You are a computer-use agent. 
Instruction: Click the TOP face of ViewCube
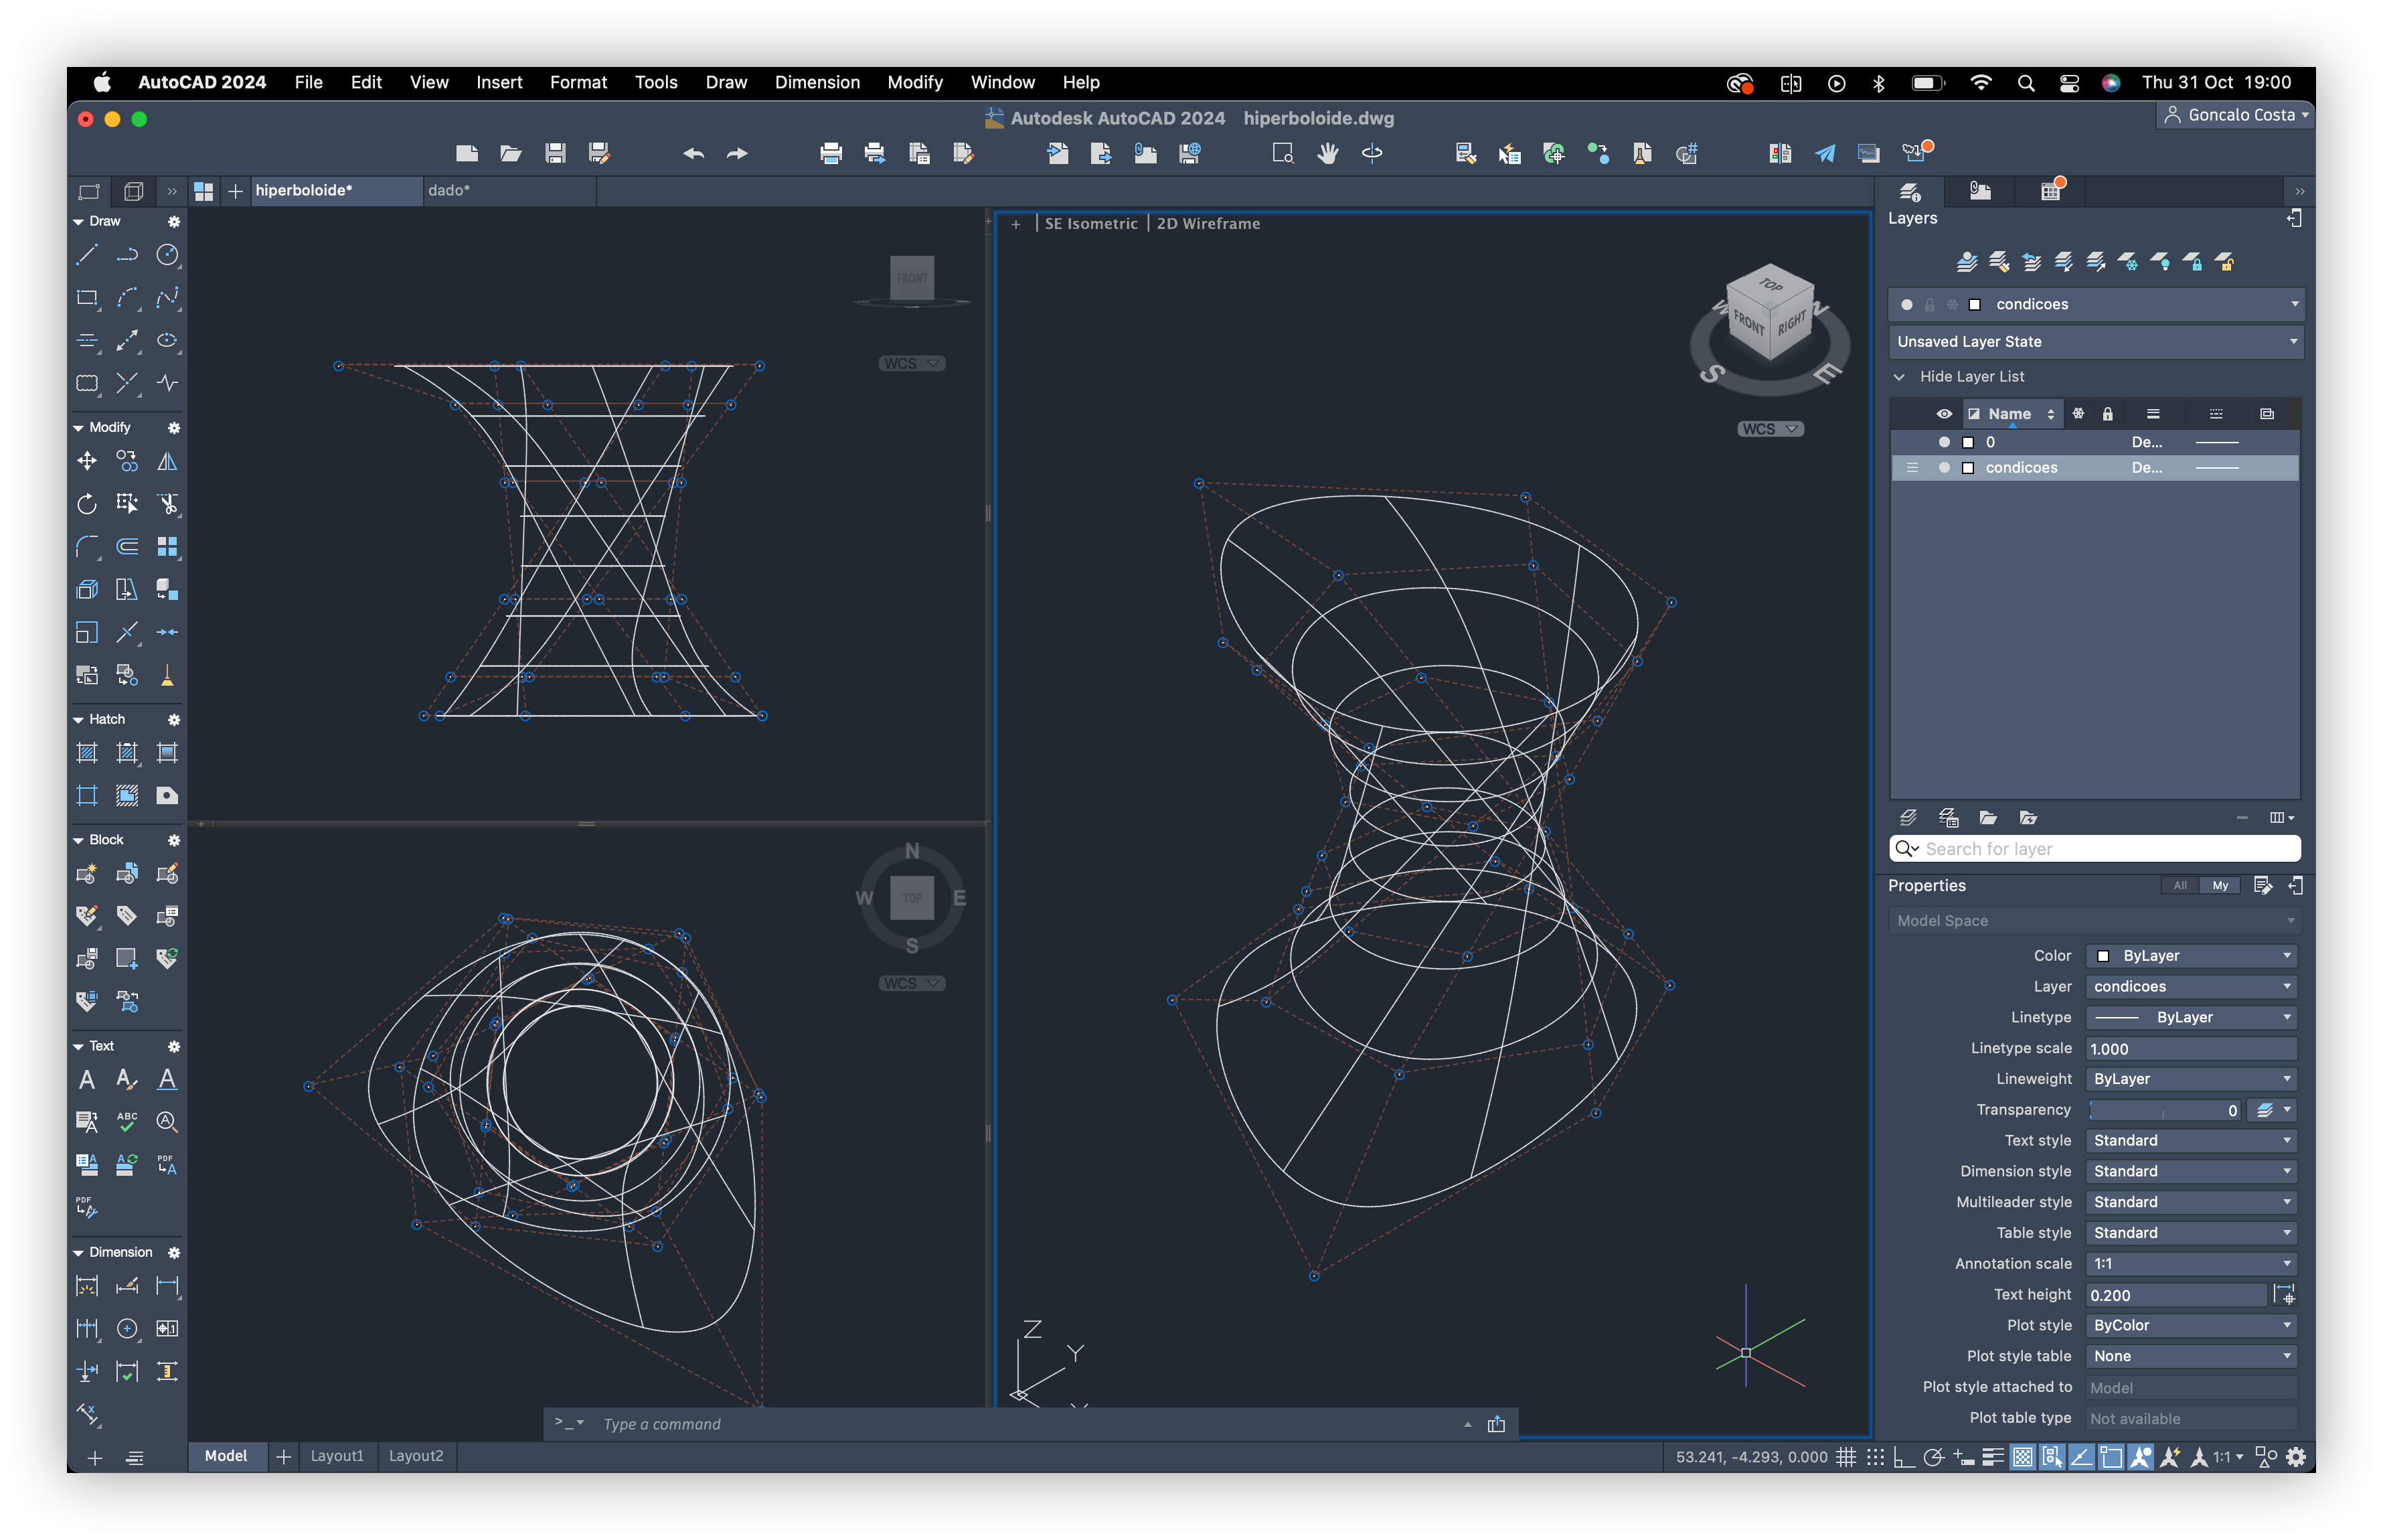[1771, 285]
